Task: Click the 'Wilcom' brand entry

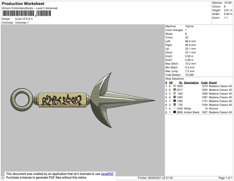Action: pos(214,108)
